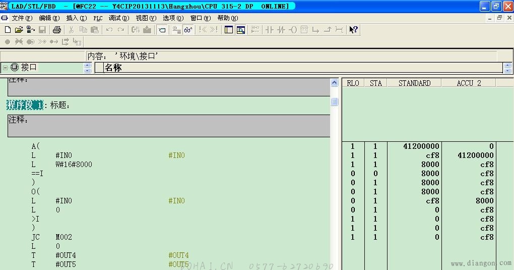514x270 pixels.
Task: Insert output coil icon
Action: pyautogui.click(x=293, y=30)
